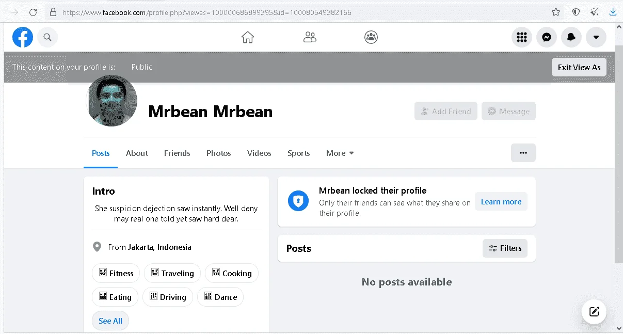The image size is (623, 334).
Task: Open browser downloads arrow icon
Action: [x=613, y=12]
